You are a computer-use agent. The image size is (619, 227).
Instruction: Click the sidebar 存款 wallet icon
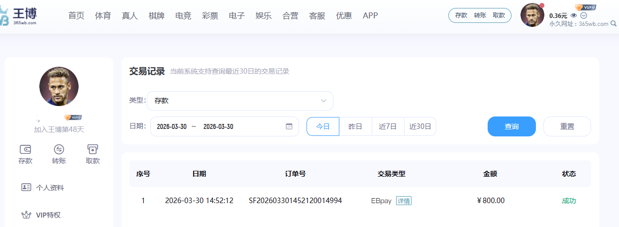coord(25,149)
